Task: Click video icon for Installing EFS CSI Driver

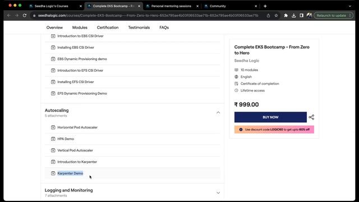Action: coord(53,82)
